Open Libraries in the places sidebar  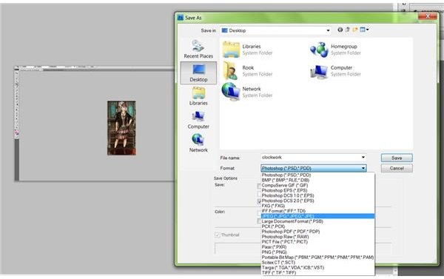point(198,96)
